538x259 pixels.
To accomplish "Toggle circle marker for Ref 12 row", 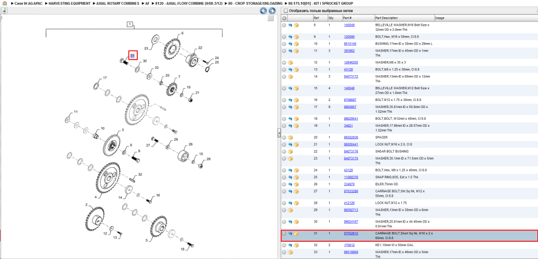I will [x=284, y=63].
